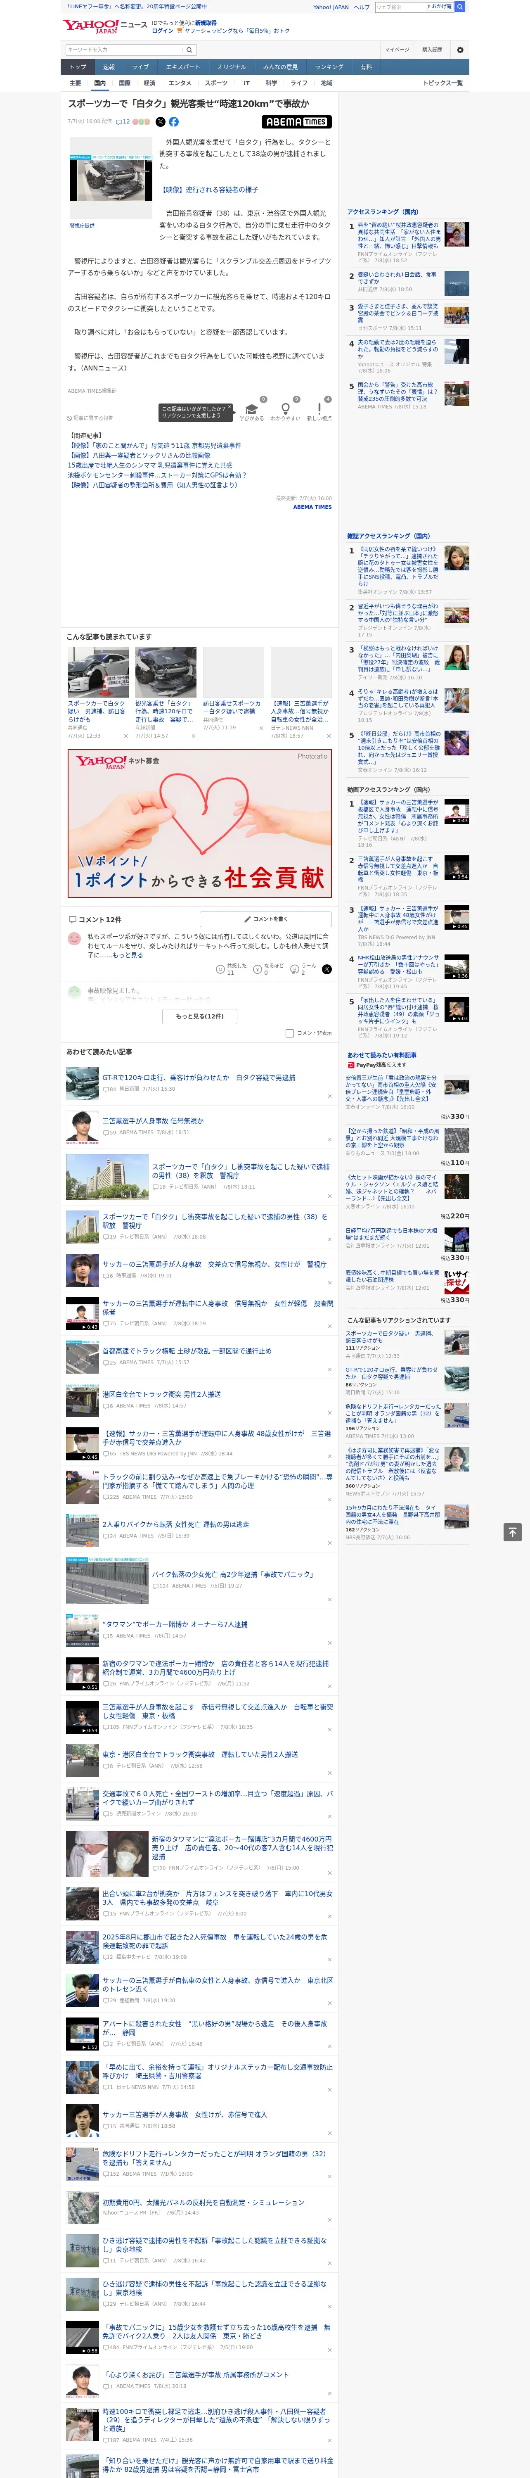
Task: Click the ログイン link
Action: [x=163, y=31]
